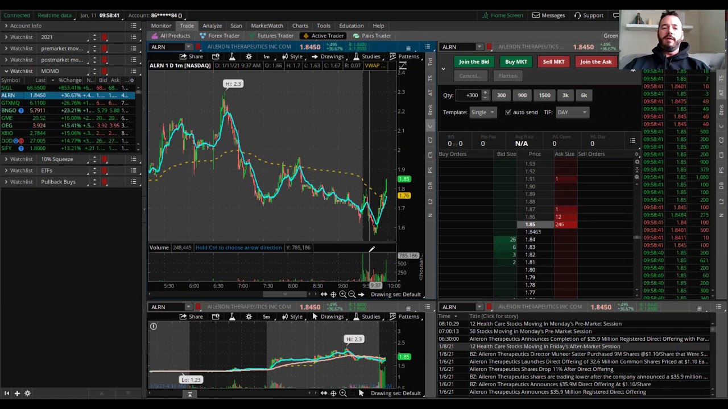The height and width of the screenshot is (409, 728).
Task: Toggle the auto send checkbox
Action: [x=508, y=112]
